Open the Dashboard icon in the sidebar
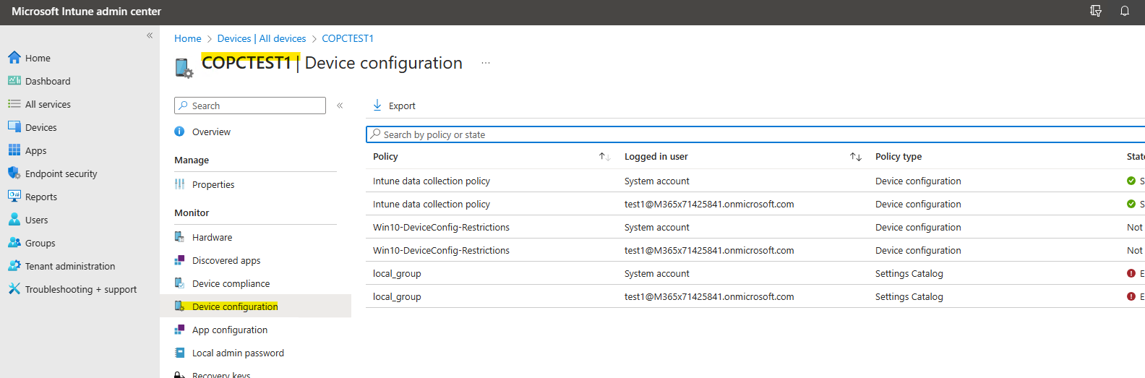The width and height of the screenshot is (1145, 378). (14, 81)
